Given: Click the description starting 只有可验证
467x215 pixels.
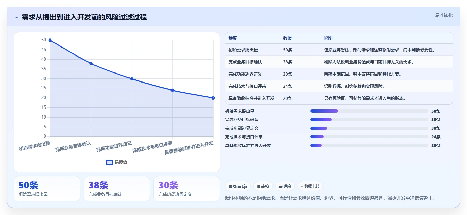Looking at the screenshot, I should click(365, 98).
